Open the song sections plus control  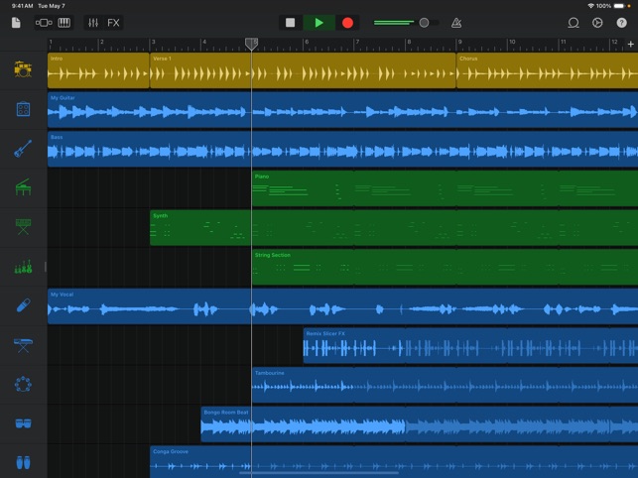coord(630,45)
